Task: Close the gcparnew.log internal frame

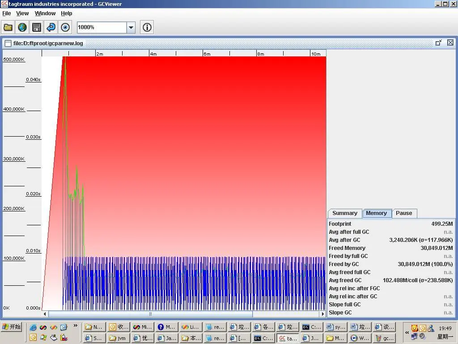Action: pyautogui.click(x=450, y=43)
